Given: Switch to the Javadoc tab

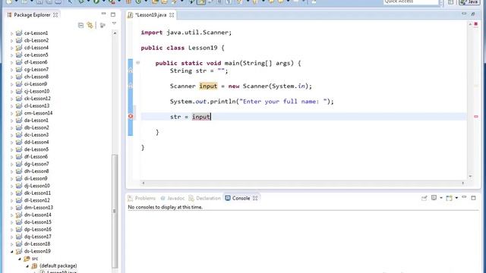Looking at the screenshot, I should 172,198.
